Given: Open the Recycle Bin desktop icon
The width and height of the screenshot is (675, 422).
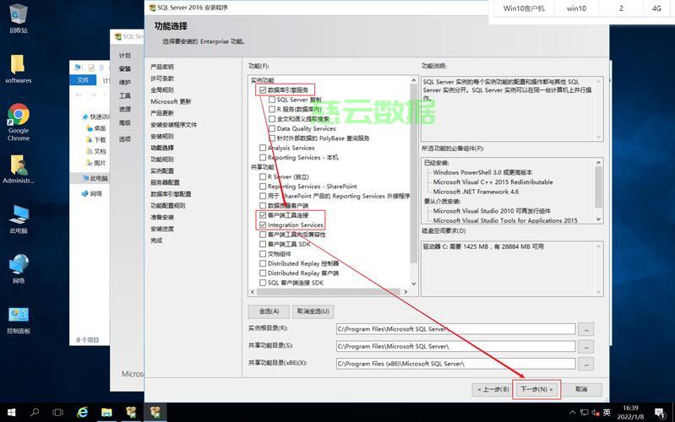Looking at the screenshot, I should (18, 18).
